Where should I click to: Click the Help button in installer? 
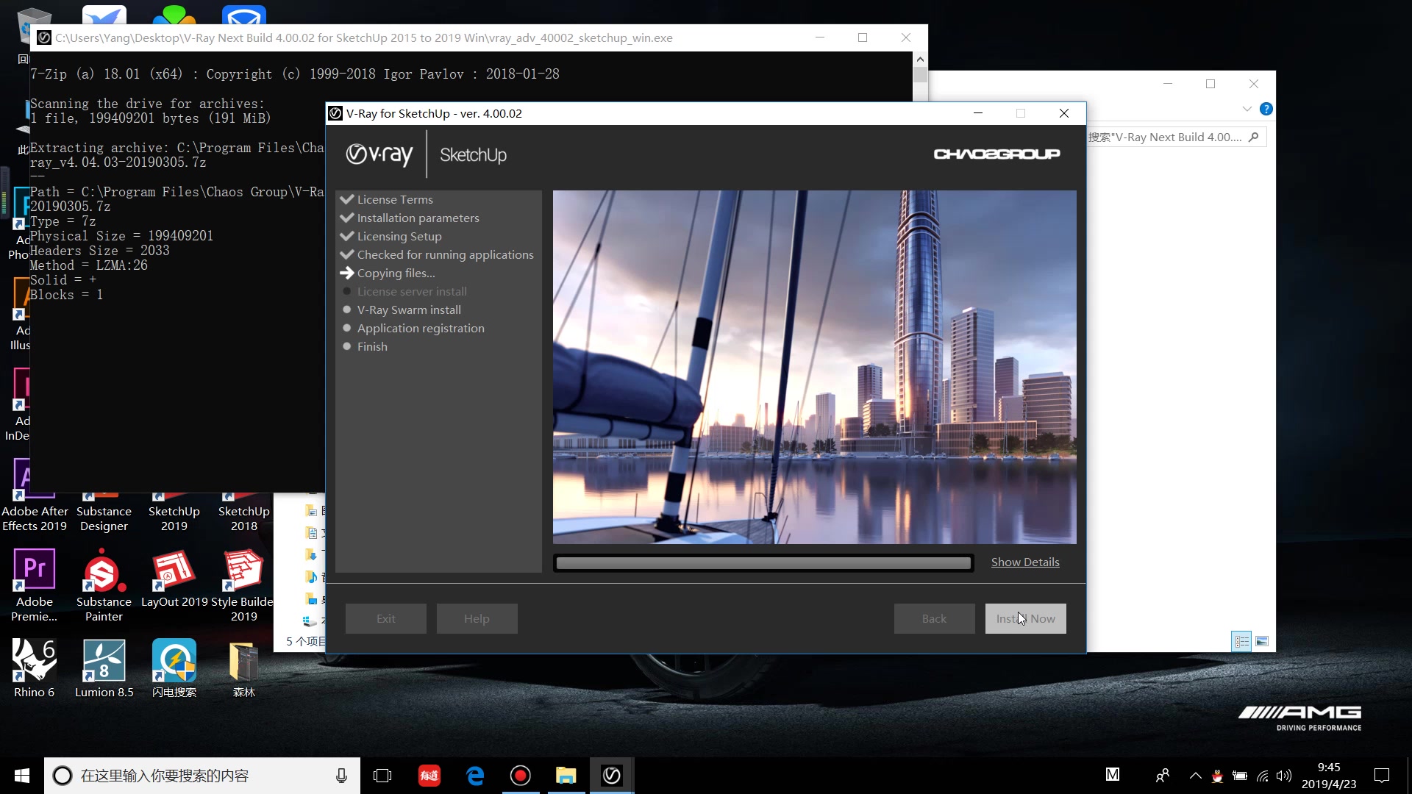pos(477,619)
